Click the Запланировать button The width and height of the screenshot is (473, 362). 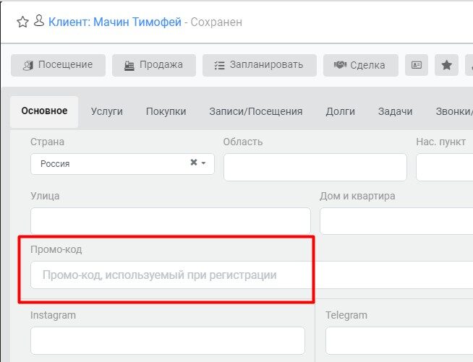tap(260, 65)
